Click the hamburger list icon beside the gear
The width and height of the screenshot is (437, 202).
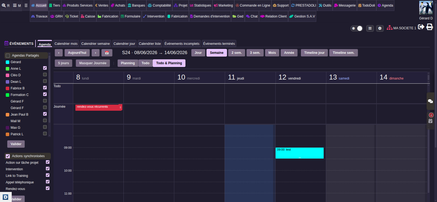click(370, 28)
